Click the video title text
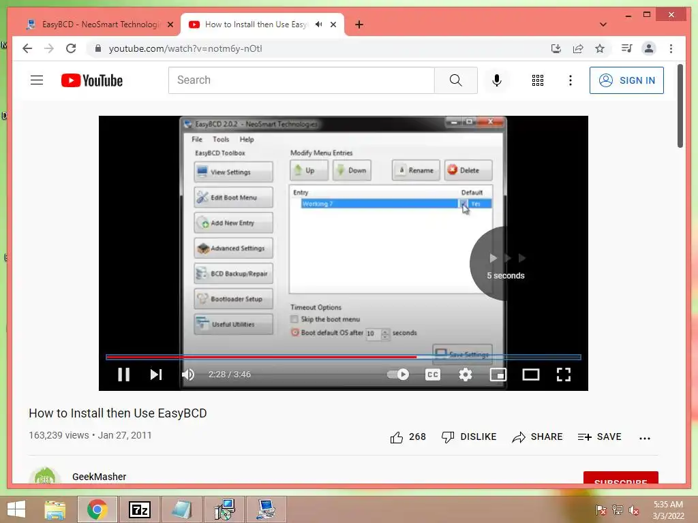Image resolution: width=698 pixels, height=523 pixels. coord(117,413)
